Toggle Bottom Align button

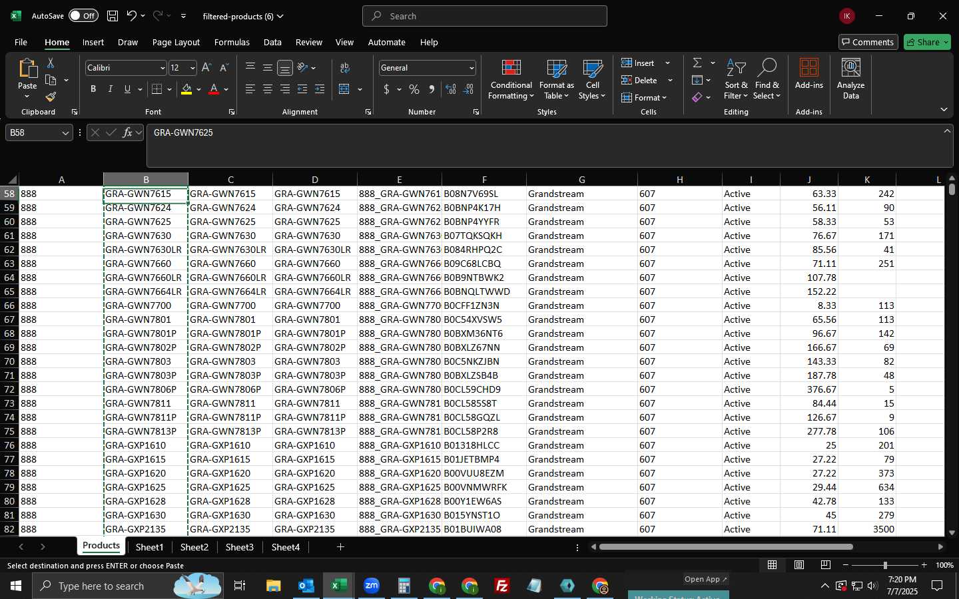(x=285, y=68)
